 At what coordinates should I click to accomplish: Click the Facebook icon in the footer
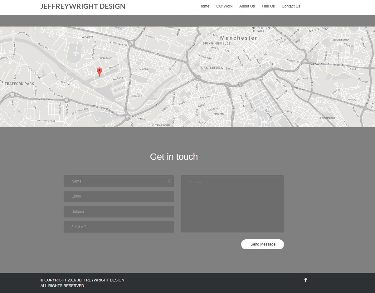(x=305, y=280)
